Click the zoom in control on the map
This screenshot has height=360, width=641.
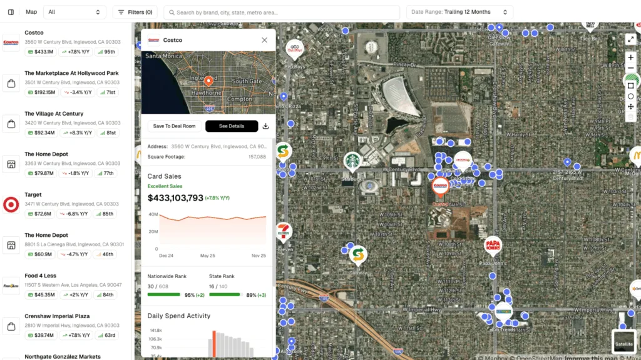click(631, 57)
